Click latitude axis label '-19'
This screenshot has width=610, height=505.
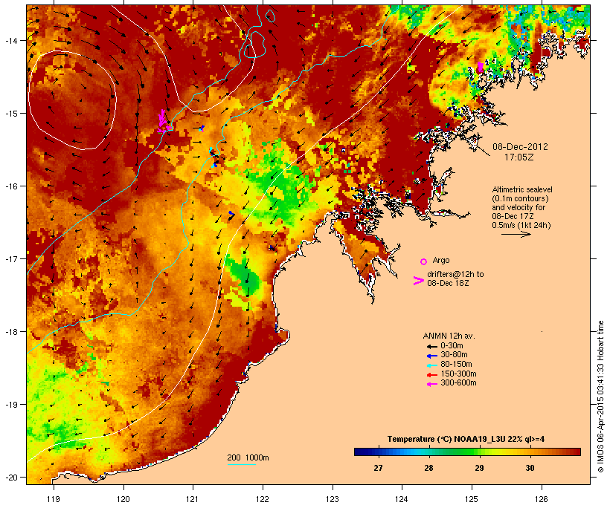click(x=11, y=405)
